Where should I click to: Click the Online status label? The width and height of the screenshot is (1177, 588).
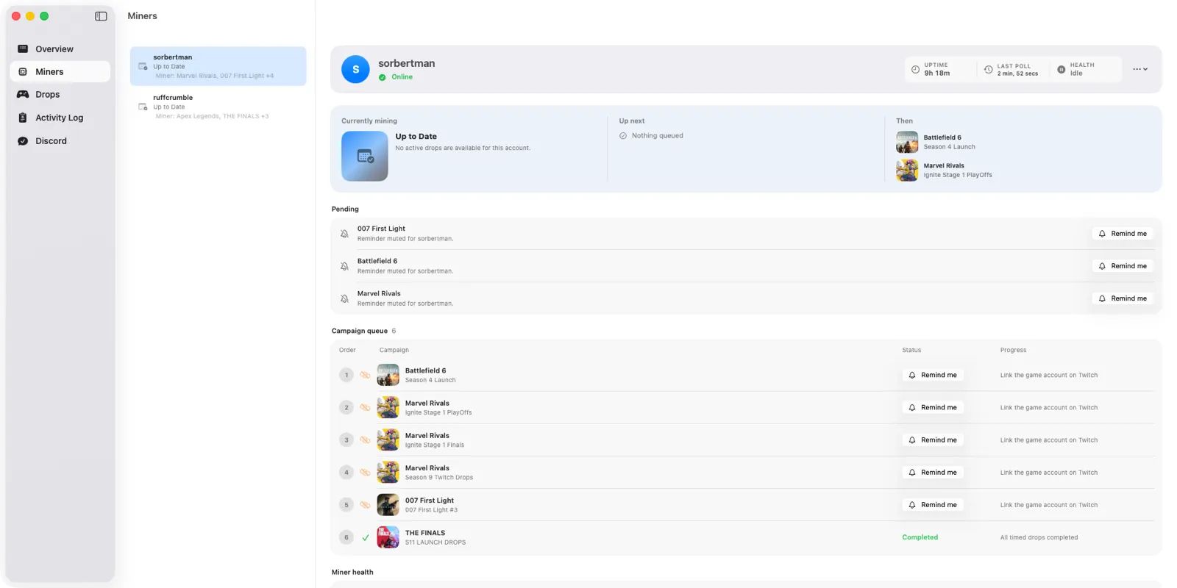tap(402, 77)
